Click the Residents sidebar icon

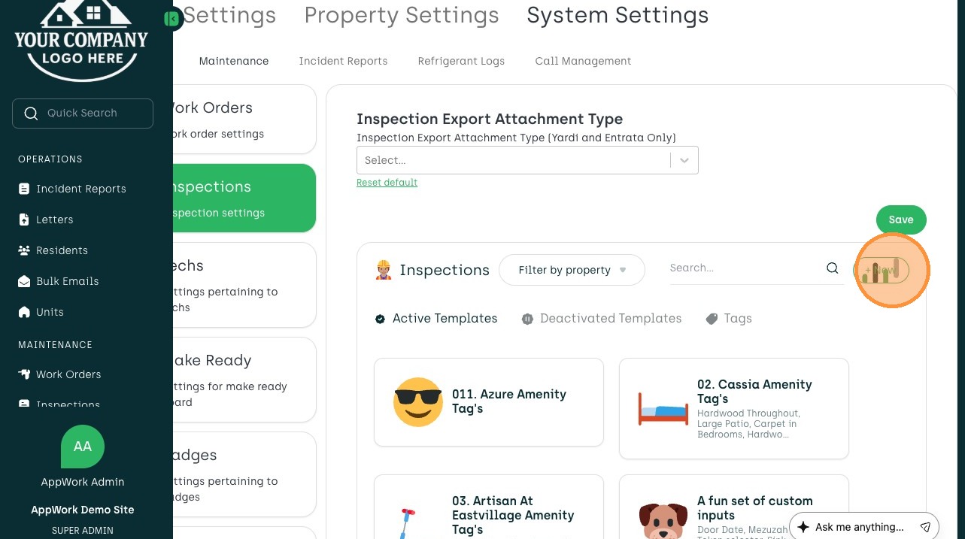pos(24,250)
